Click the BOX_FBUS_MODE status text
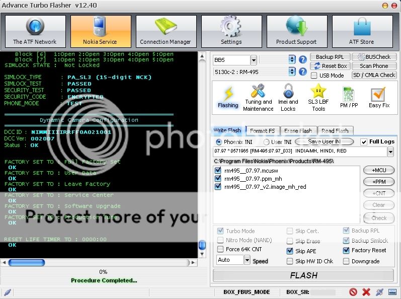401x299 pixels. [247, 292]
